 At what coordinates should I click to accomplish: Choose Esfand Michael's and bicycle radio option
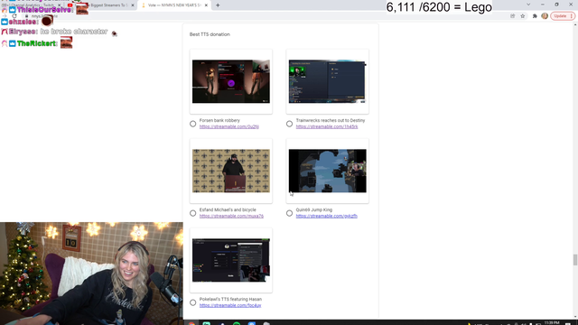[x=192, y=213]
